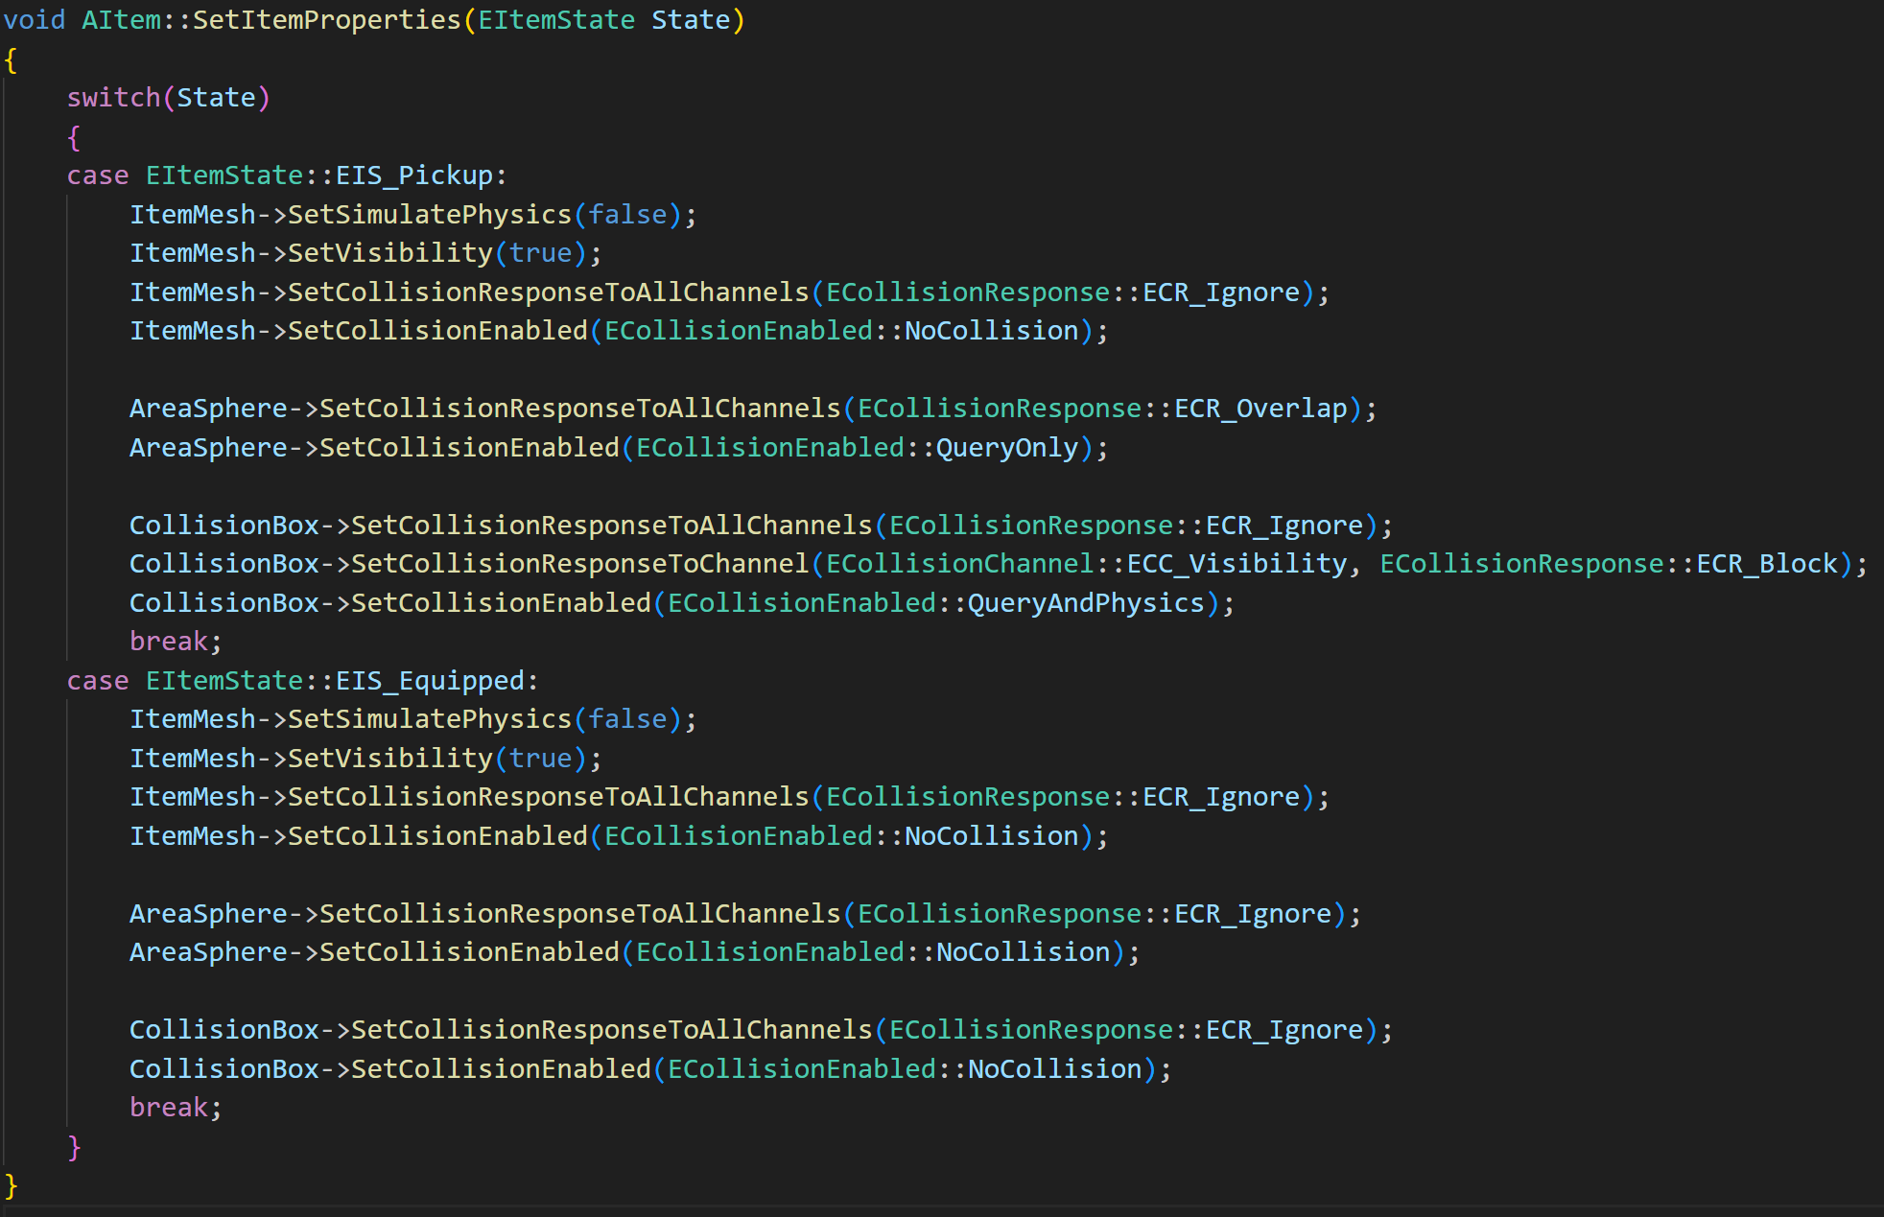This screenshot has width=1884, height=1217.
Task: Click AreaSphere NoCollision value in Equipped case
Action: tap(1023, 952)
